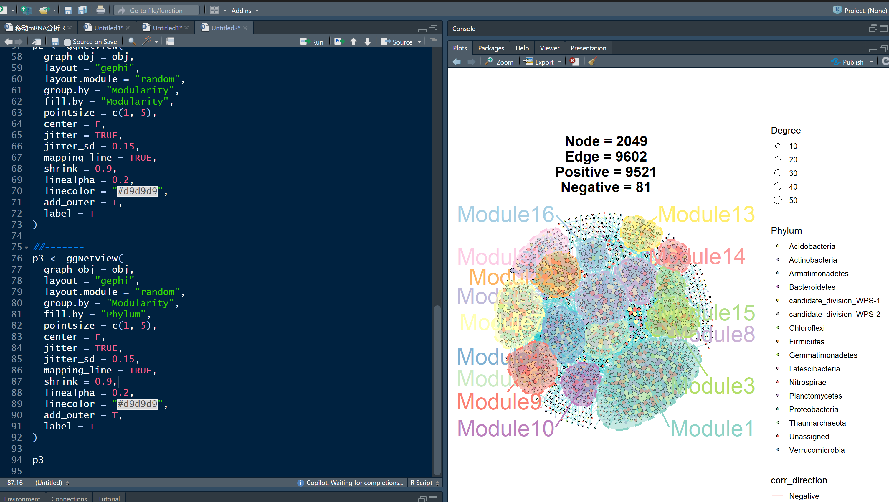This screenshot has height=502, width=889.
Task: Click the print document icon
Action: pyautogui.click(x=100, y=10)
